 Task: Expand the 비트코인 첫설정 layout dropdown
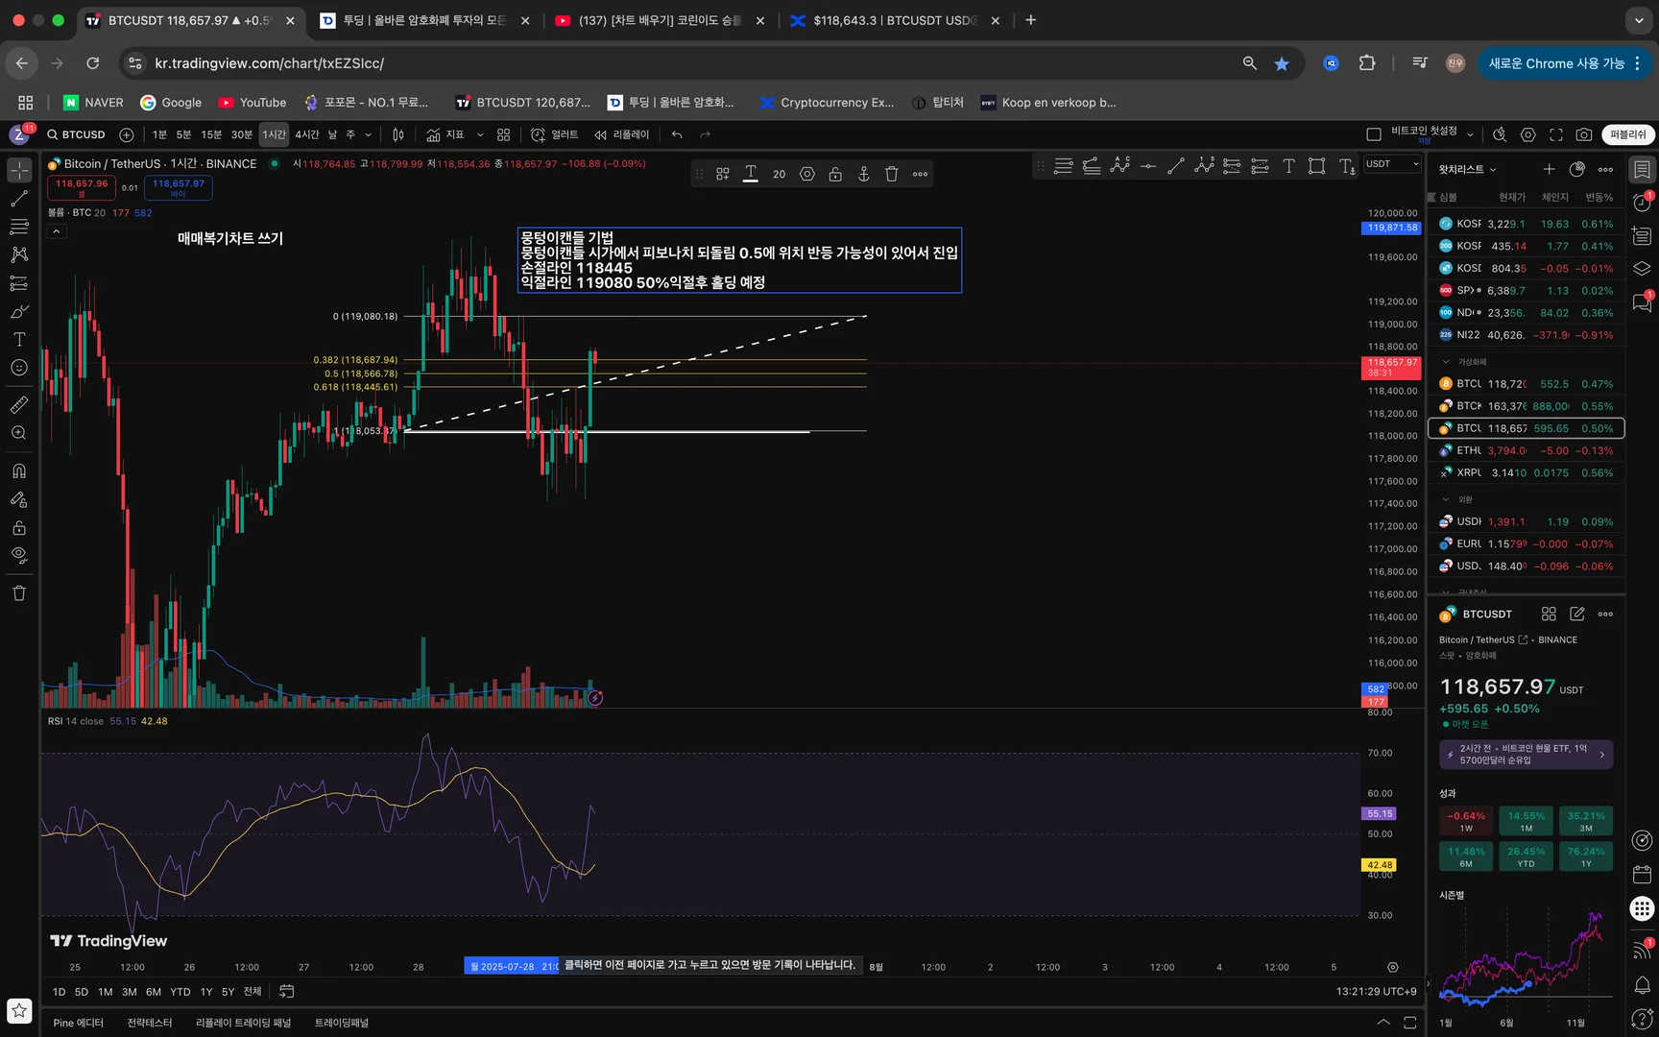click(x=1470, y=135)
